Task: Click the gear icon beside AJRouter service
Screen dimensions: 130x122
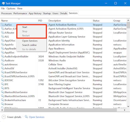Action: point(2,32)
